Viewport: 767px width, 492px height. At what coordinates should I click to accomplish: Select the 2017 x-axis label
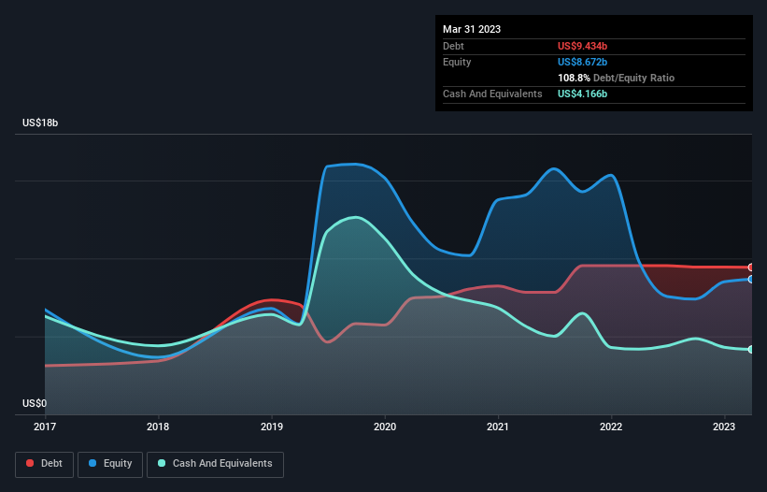(45, 427)
